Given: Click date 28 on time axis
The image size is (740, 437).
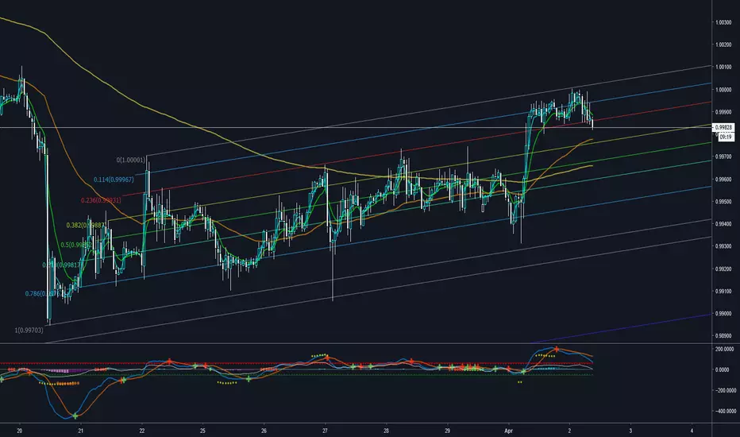Looking at the screenshot, I should (386, 431).
